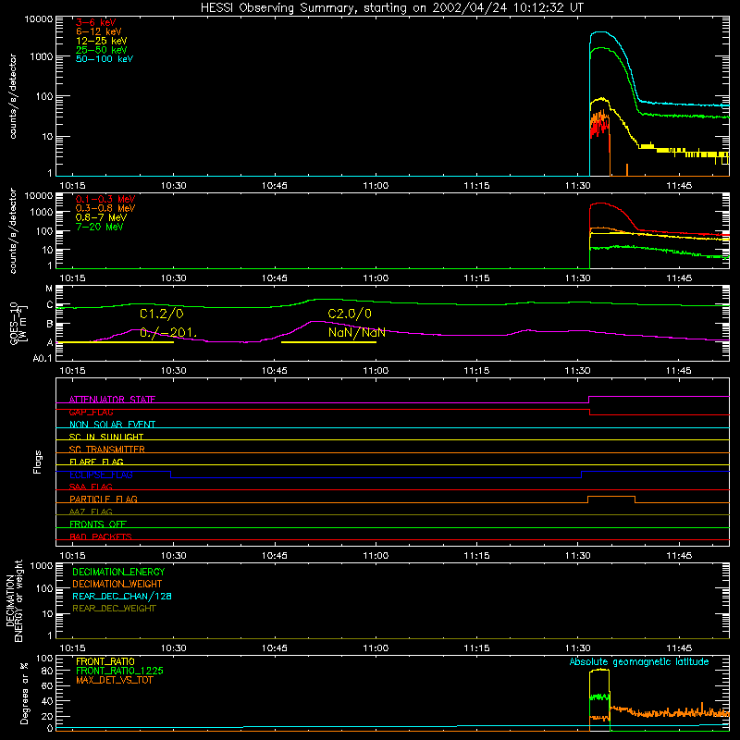Viewport: 740px width, 740px height.
Task: Click the yellow interval bar under NaN/NaN
Action: (x=328, y=342)
